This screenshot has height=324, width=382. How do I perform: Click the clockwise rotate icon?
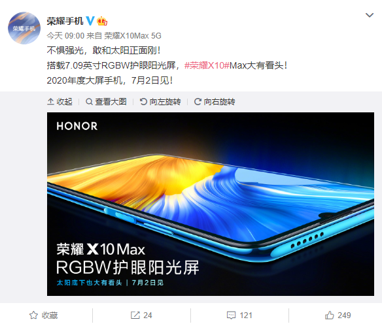point(198,102)
